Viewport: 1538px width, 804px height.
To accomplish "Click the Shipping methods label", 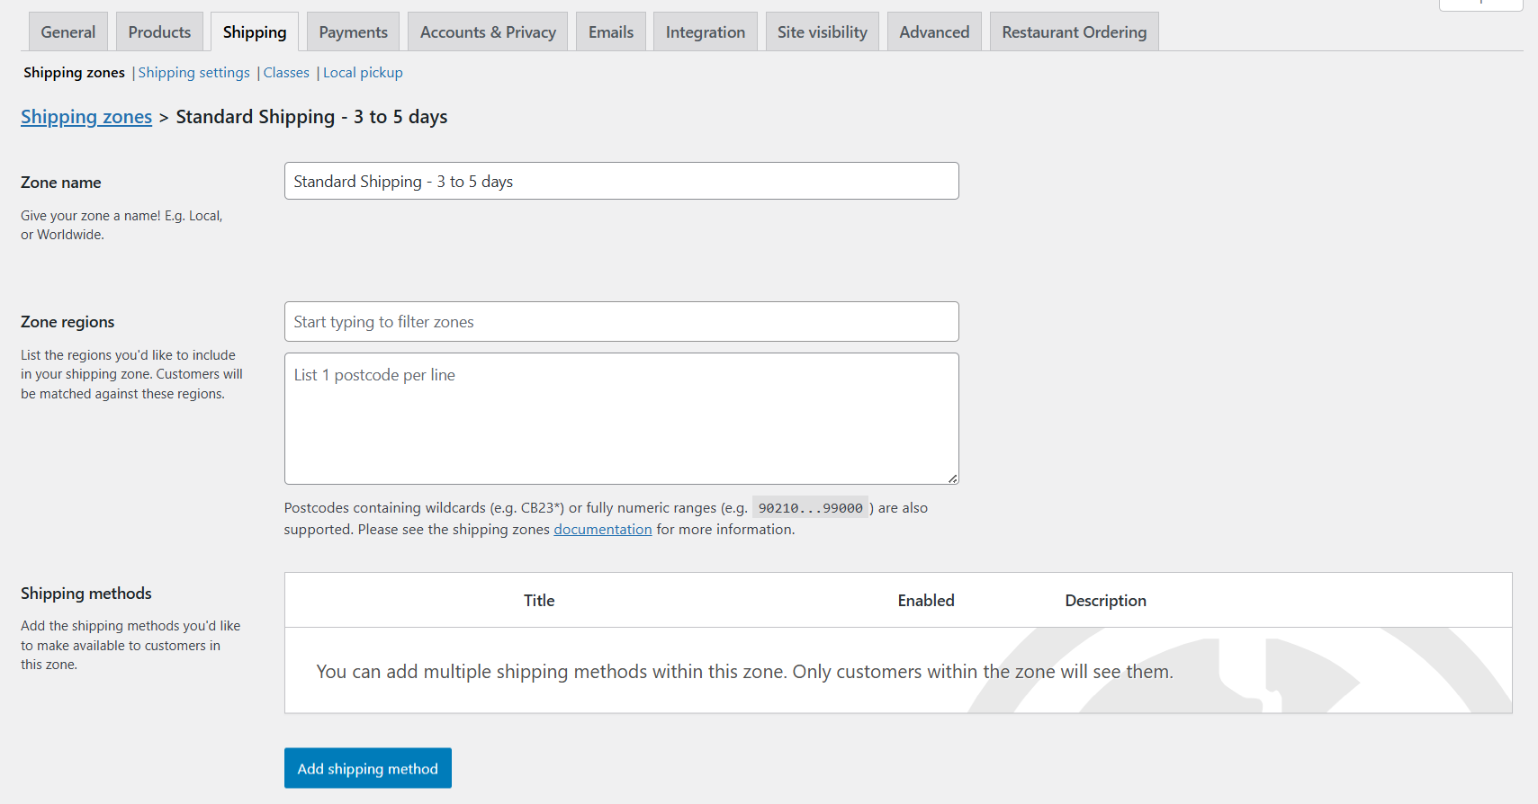I will (x=86, y=594).
